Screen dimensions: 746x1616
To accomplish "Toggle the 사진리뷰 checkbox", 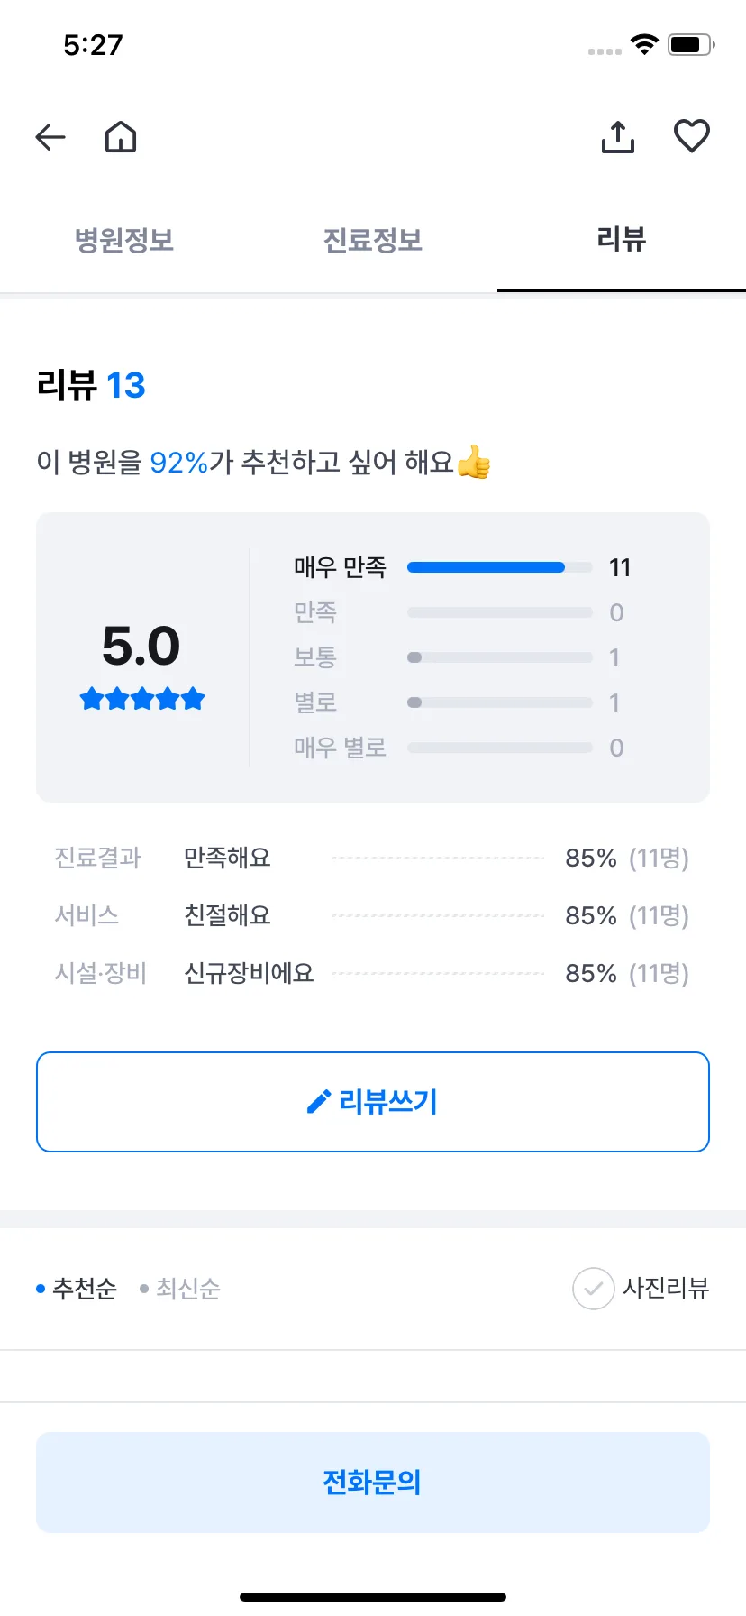I will 593,1288.
